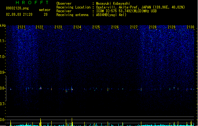This screenshot has width=198, height=126.
Task: Click the Receiving antenna label
Action: 72,15
